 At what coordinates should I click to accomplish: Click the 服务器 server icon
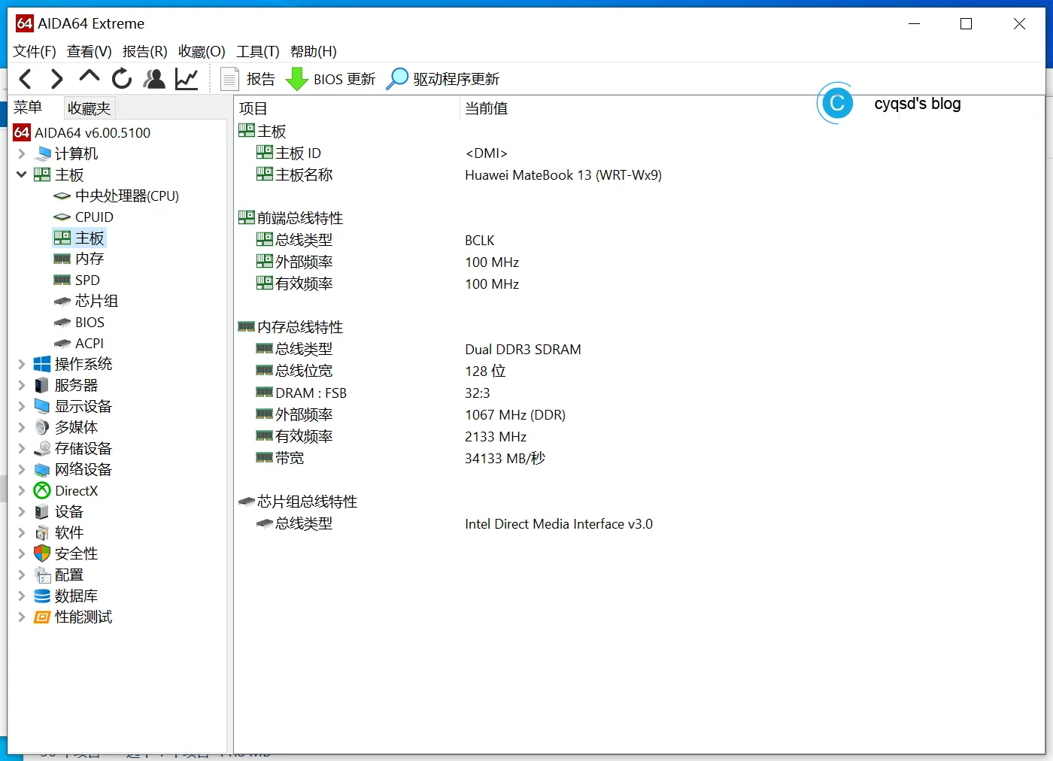pos(42,385)
